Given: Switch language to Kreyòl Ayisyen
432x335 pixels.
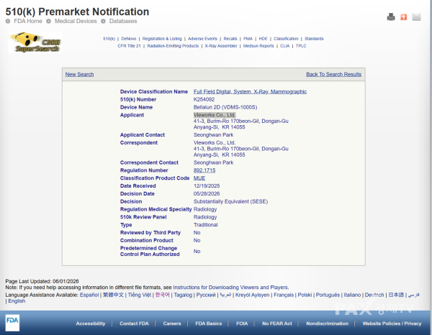Looking at the screenshot, I should coord(253,295).
